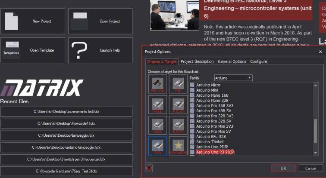Select the ARM target icon
This screenshot has width=326, height=178.
(x=157, y=125)
